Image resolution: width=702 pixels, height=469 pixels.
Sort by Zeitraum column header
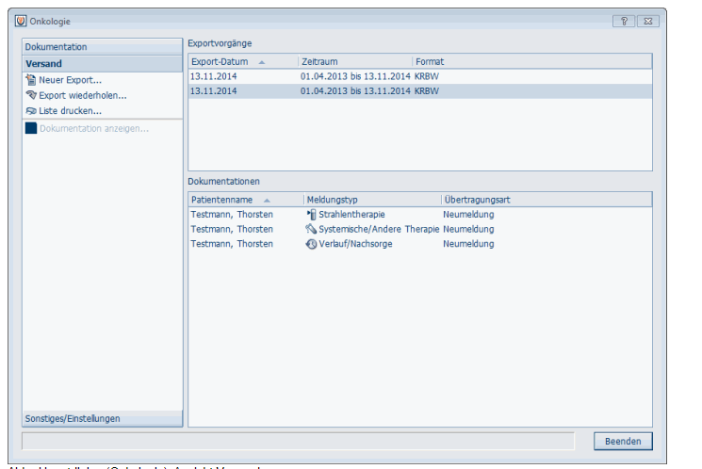(355, 62)
